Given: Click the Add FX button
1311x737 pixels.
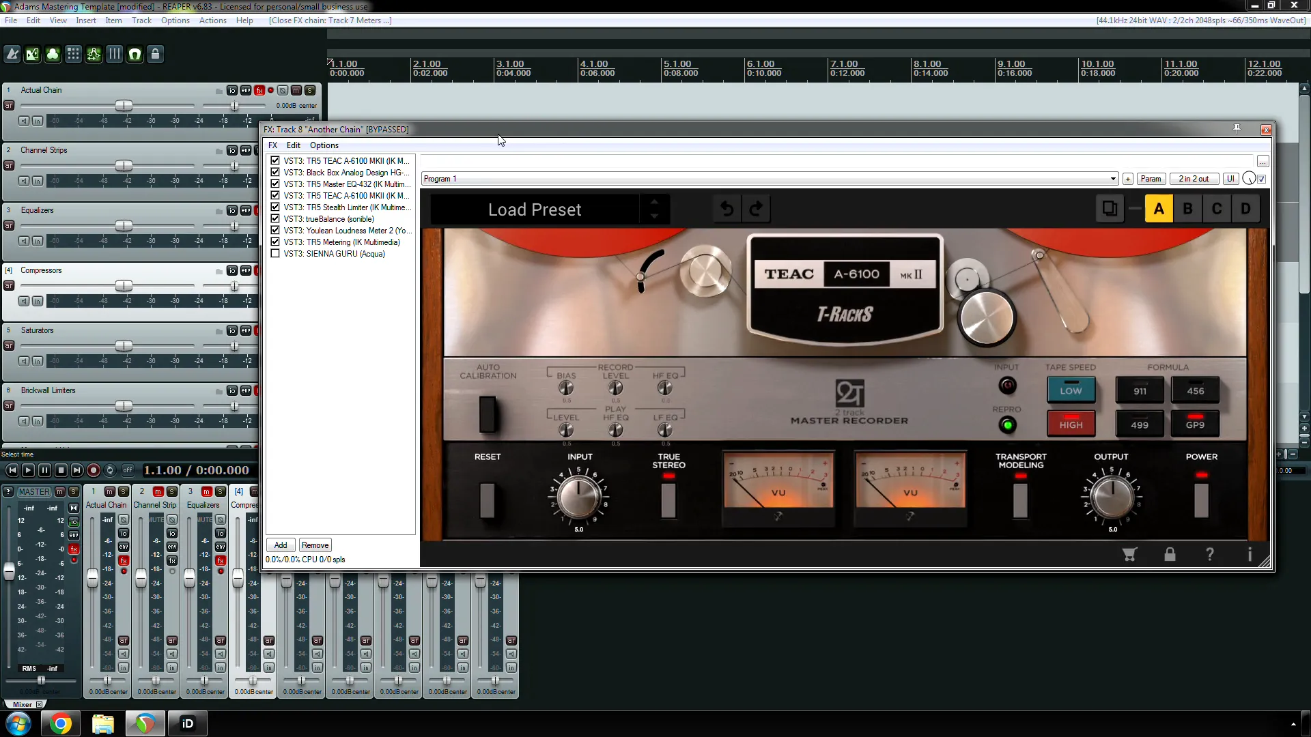Looking at the screenshot, I should click(281, 545).
